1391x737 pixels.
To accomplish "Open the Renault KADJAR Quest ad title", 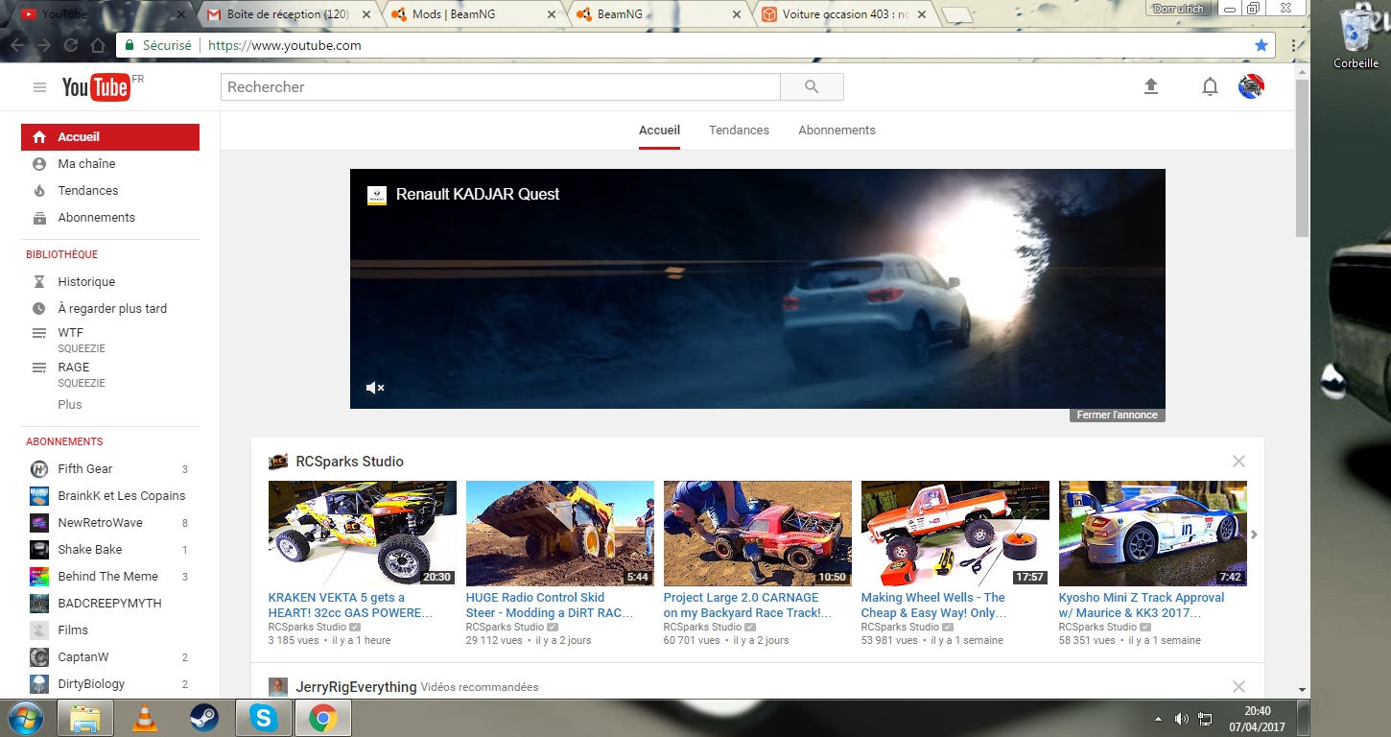I will 478,194.
